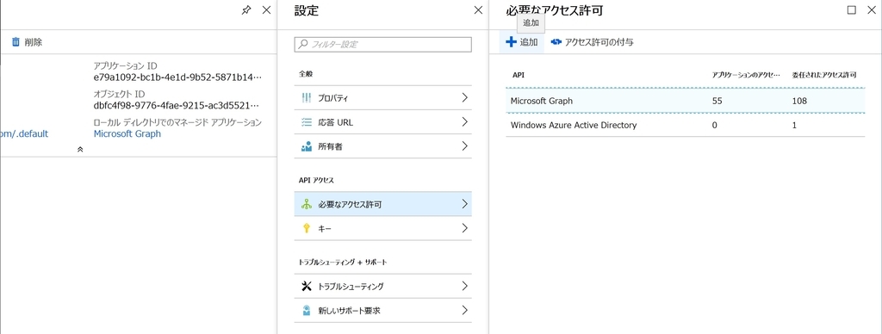Click the 必要なアクセス許可 network icon
The image size is (882, 334).
[307, 204]
